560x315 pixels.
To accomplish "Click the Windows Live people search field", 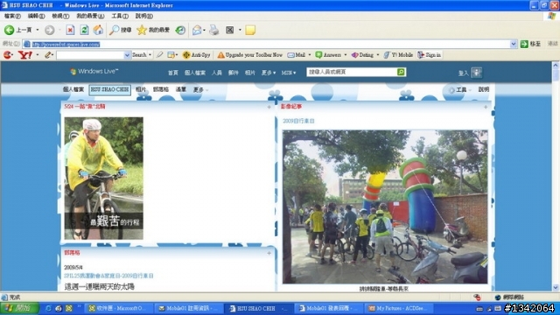I will pos(352,72).
